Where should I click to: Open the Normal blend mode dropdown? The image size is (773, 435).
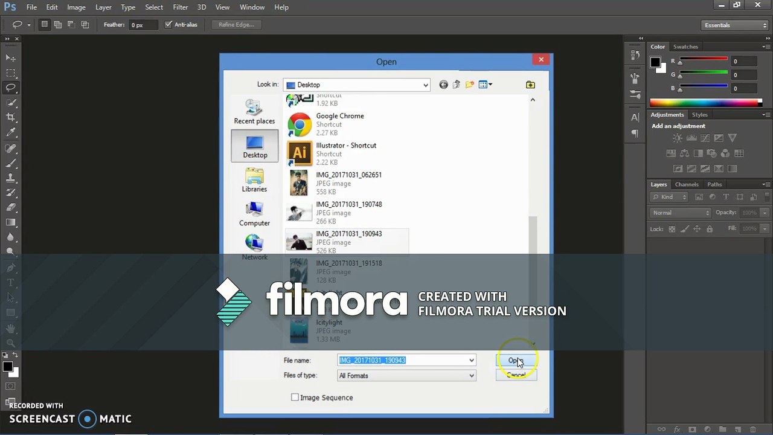[681, 213]
